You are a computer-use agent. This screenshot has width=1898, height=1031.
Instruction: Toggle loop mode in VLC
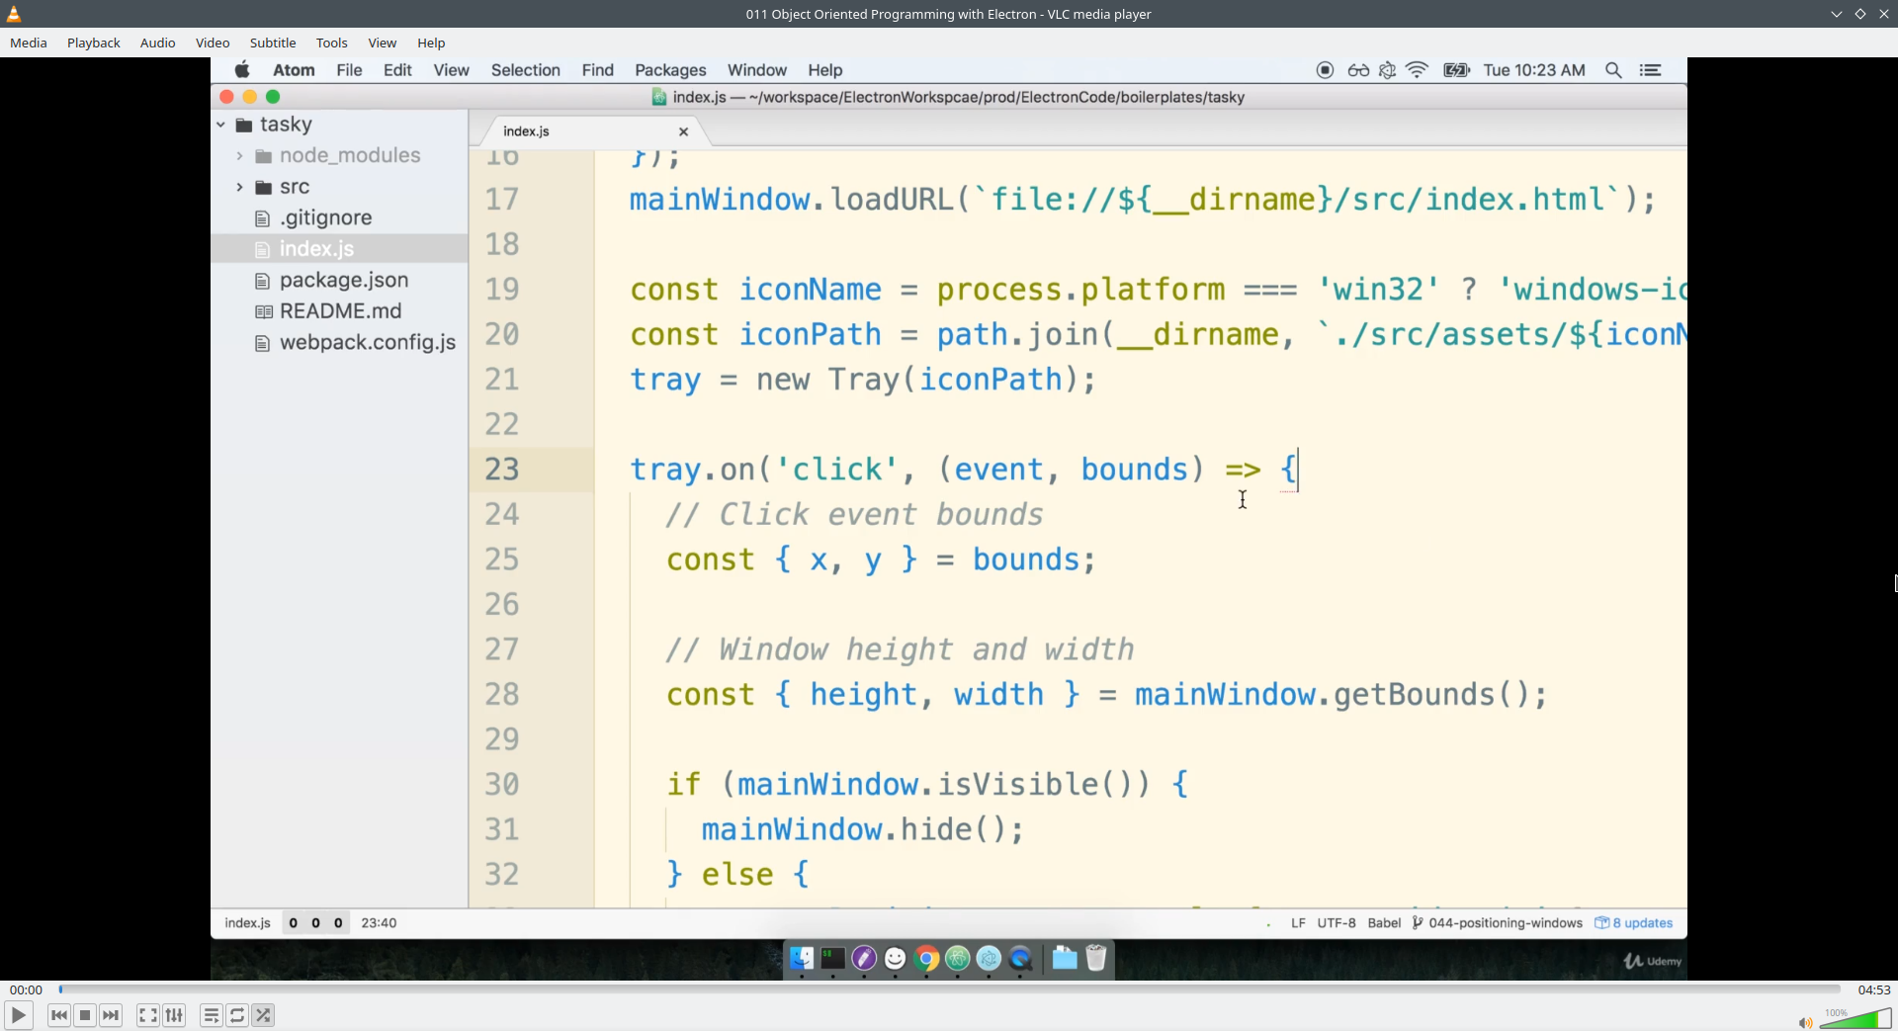[x=237, y=1015]
